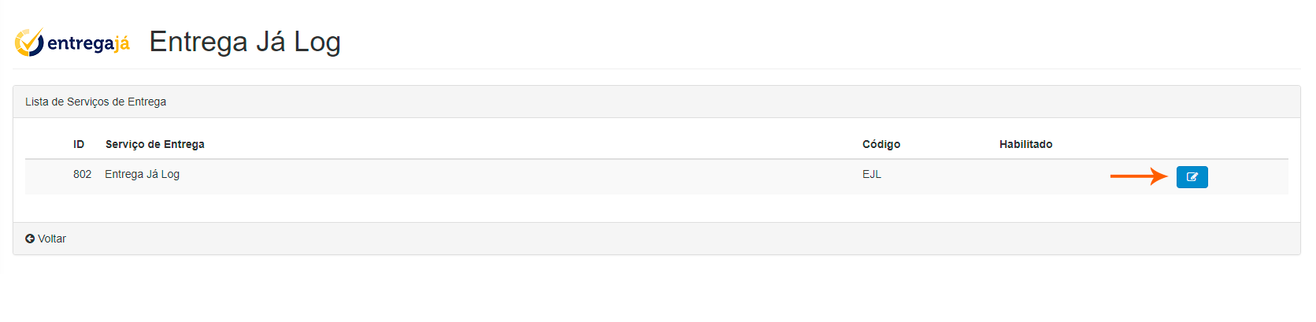Click the Código column header

tap(881, 144)
